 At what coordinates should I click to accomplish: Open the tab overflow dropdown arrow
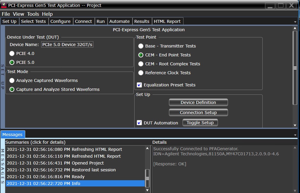295,22
